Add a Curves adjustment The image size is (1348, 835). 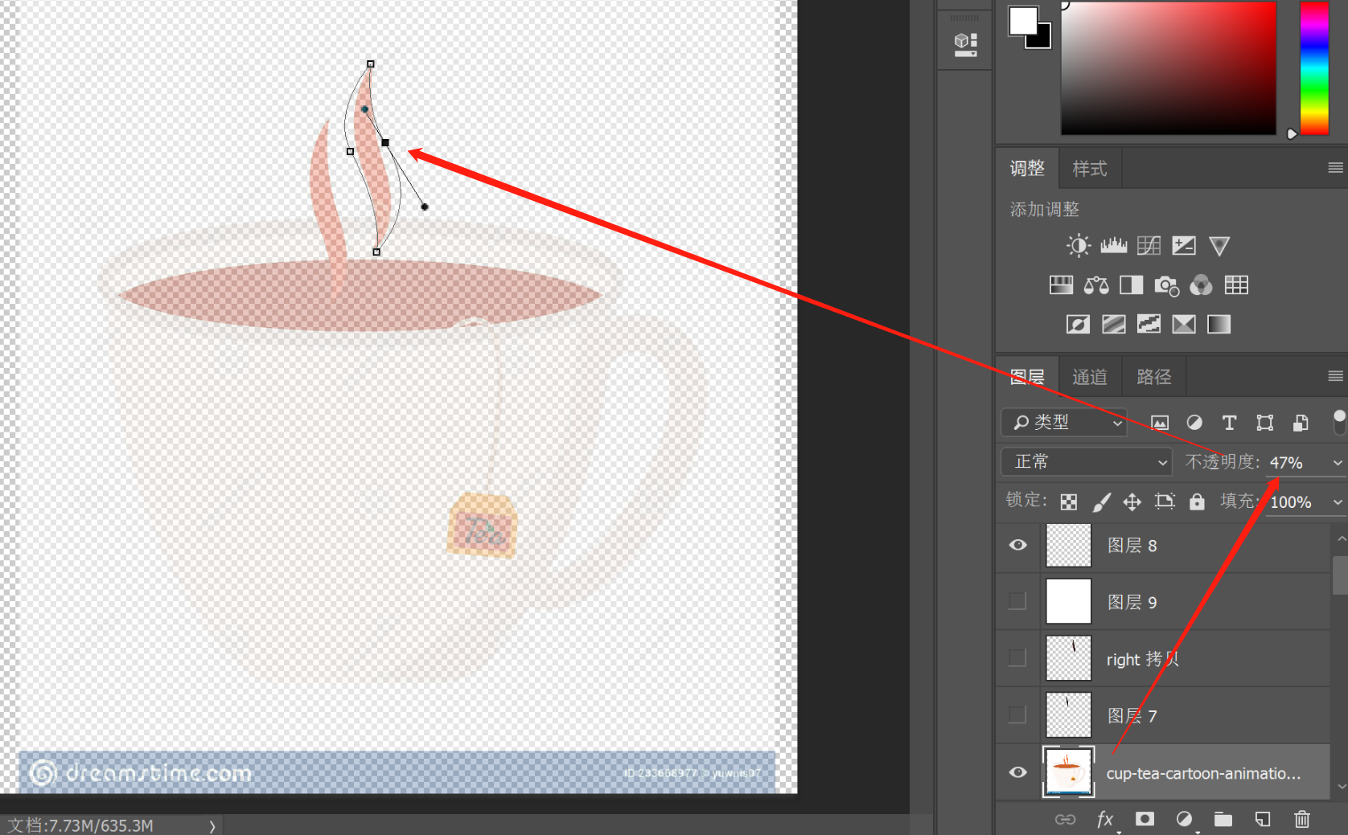tap(1149, 245)
